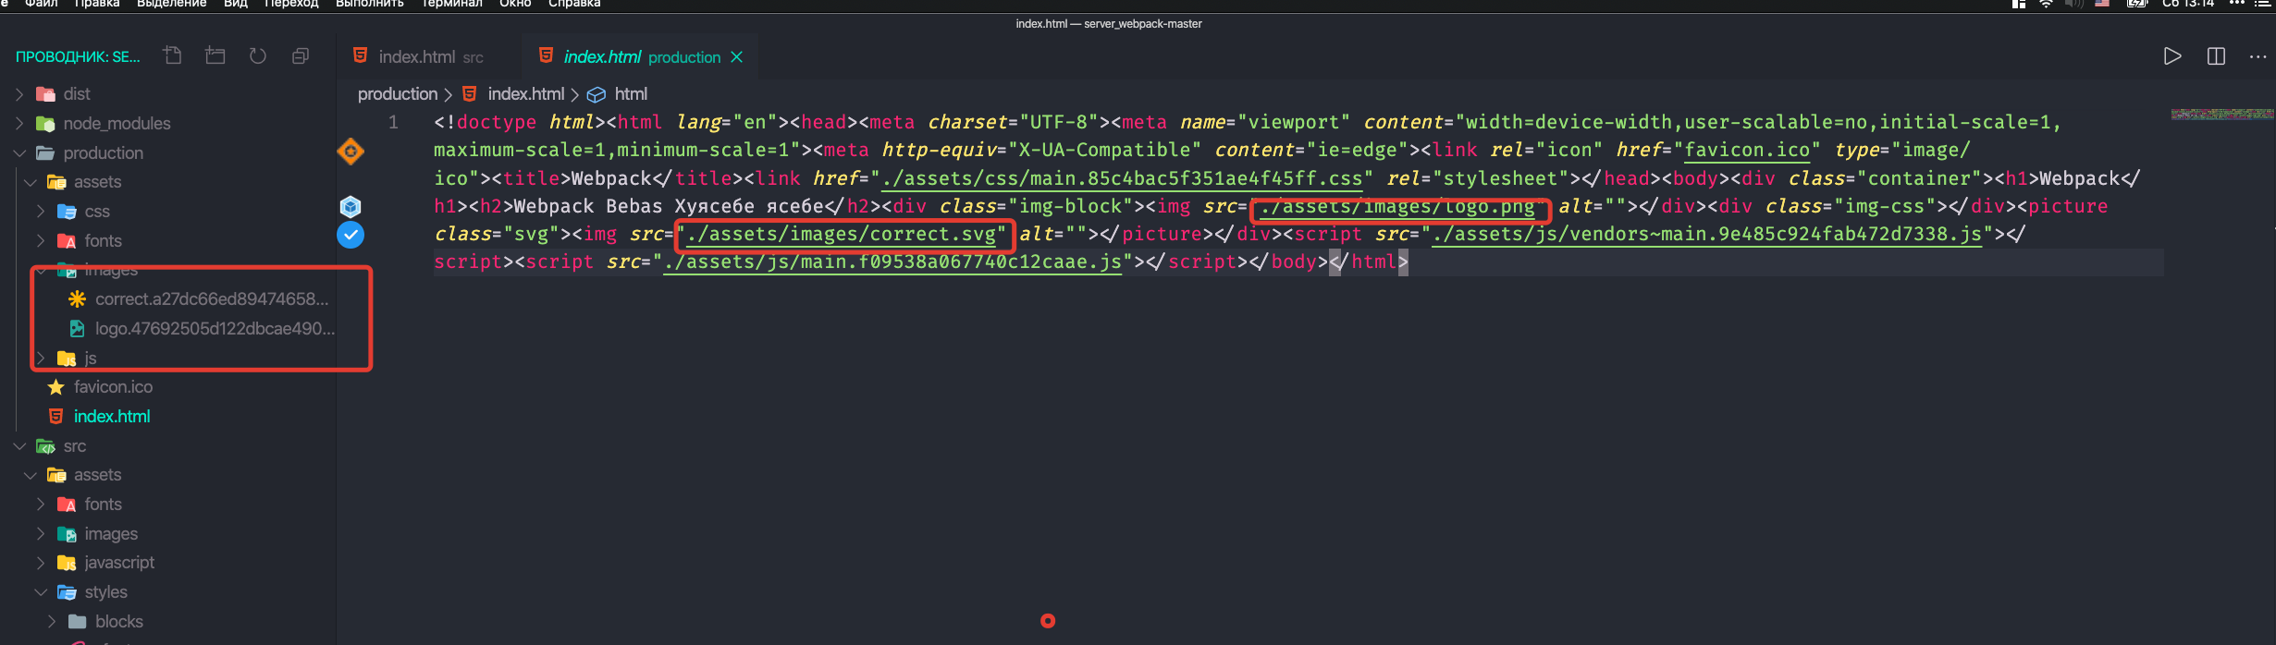The height and width of the screenshot is (645, 2276).
Task: Click the production breadcrumb segment
Action: [x=398, y=93]
